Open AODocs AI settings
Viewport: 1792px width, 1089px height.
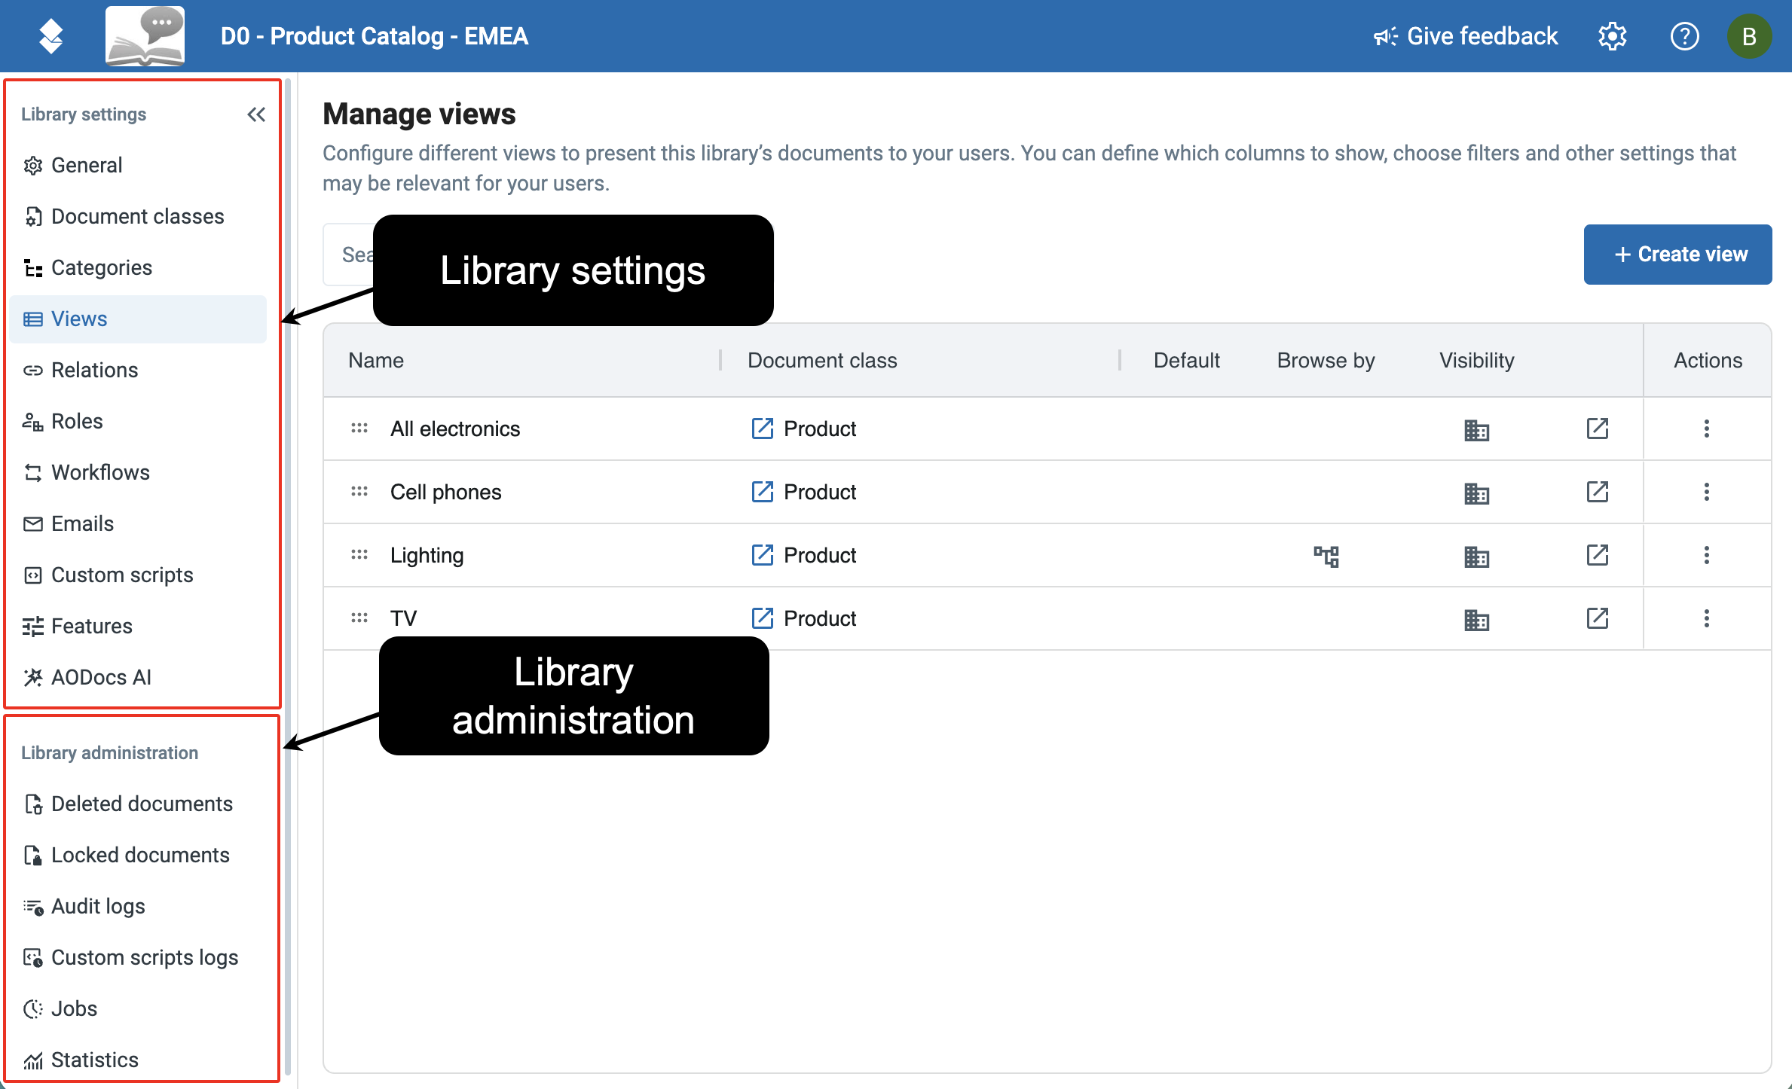139,677
